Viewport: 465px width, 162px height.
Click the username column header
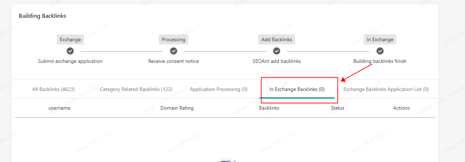coord(59,108)
